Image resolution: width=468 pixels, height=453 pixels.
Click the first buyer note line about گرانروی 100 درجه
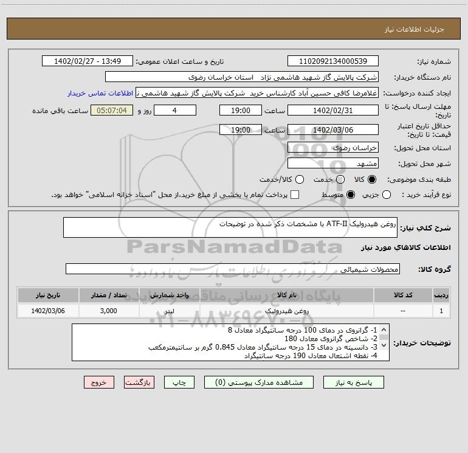pyautogui.click(x=302, y=330)
